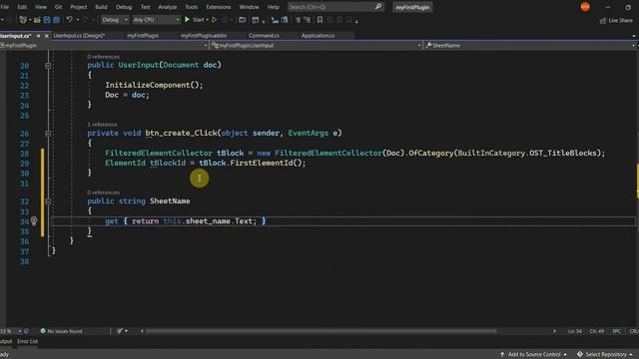The image size is (639, 359).
Task: Open the Debug menu
Action: tap(124, 7)
